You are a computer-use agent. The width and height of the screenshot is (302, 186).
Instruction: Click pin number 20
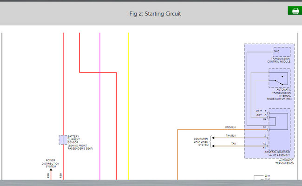pyautogui.click(x=264, y=127)
